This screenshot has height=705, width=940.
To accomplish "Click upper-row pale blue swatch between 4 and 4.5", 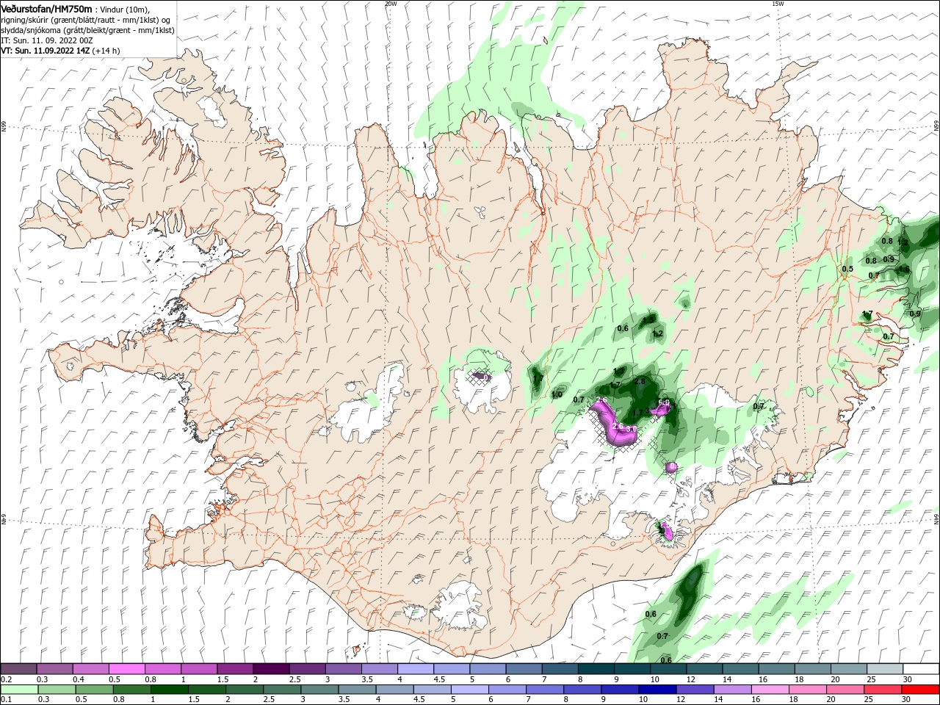I will click(416, 669).
